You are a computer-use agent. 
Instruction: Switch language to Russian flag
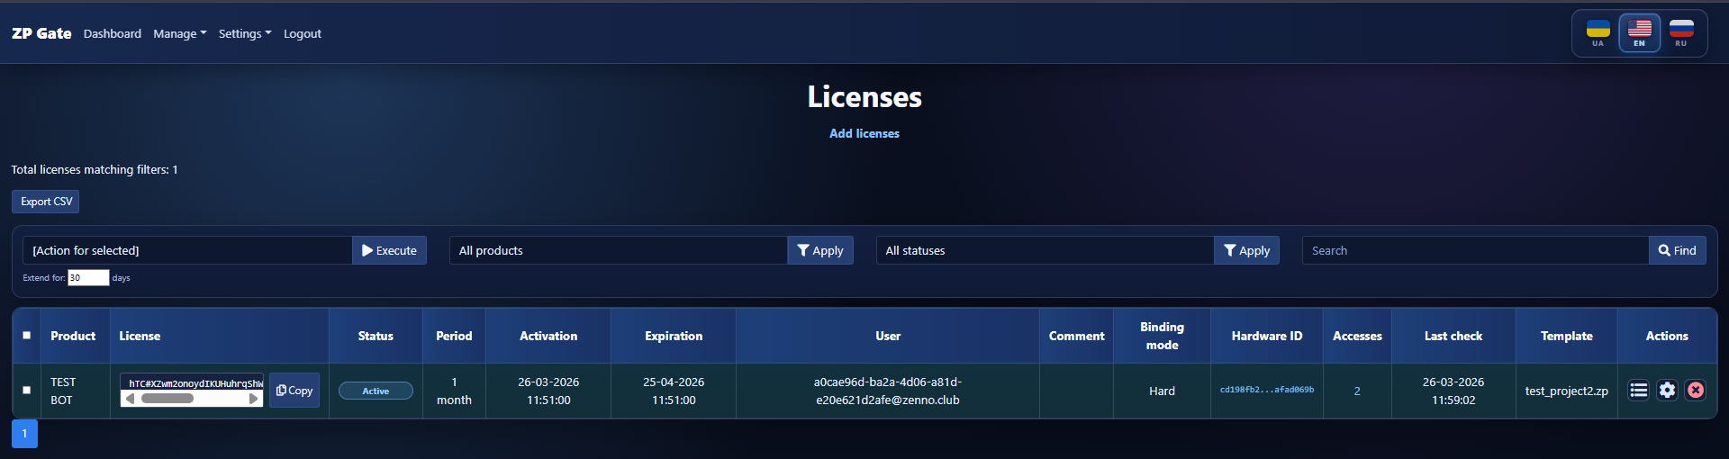1680,33
